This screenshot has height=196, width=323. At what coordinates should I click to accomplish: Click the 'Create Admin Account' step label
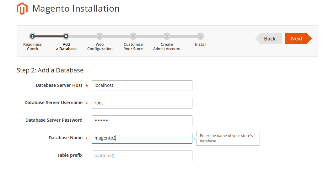pos(167,46)
